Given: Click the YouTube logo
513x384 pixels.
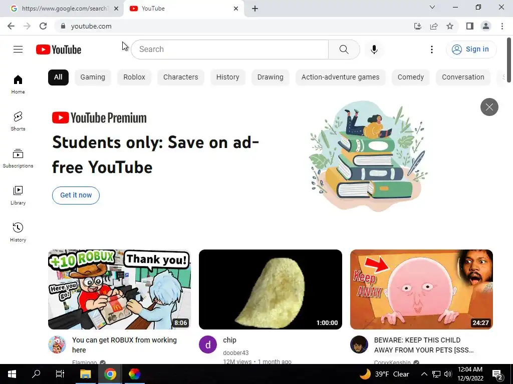Looking at the screenshot, I should click(x=59, y=49).
